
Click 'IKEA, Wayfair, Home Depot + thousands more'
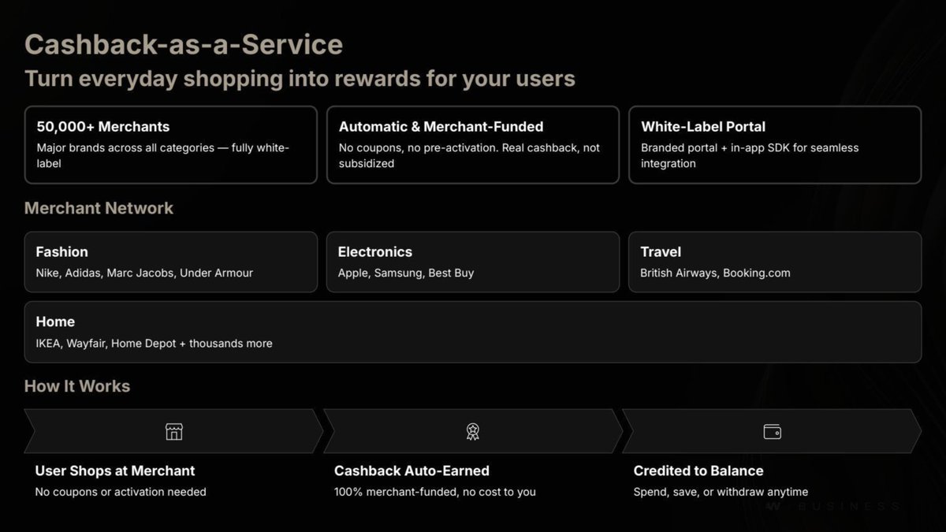coord(154,344)
